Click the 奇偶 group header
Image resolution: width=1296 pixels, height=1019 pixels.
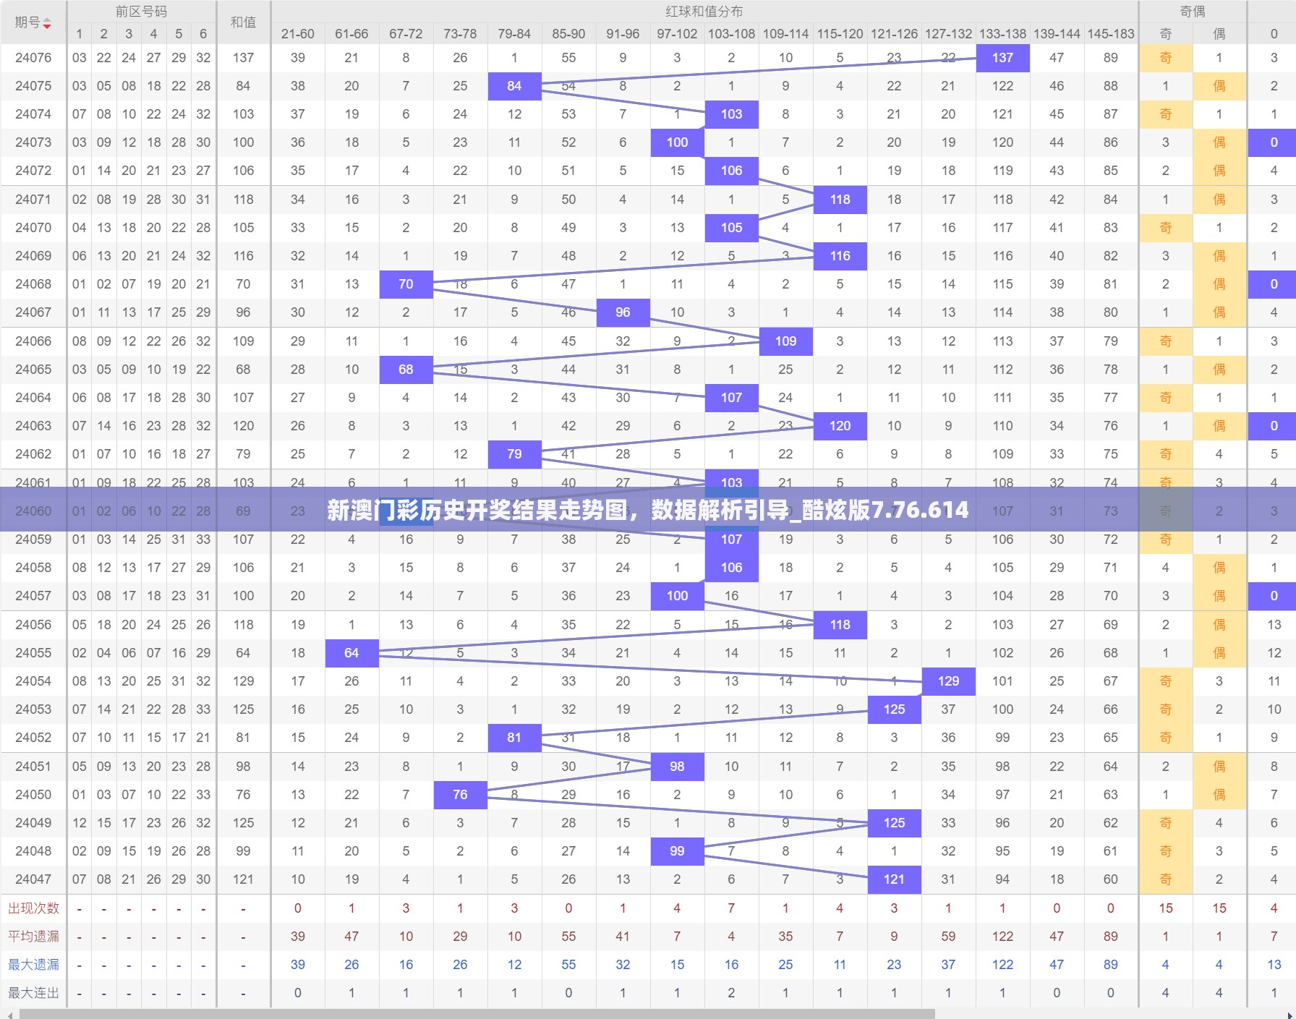click(1192, 12)
